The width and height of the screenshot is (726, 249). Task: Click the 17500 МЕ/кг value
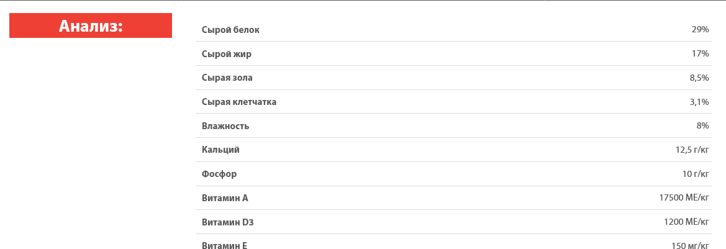684,198
